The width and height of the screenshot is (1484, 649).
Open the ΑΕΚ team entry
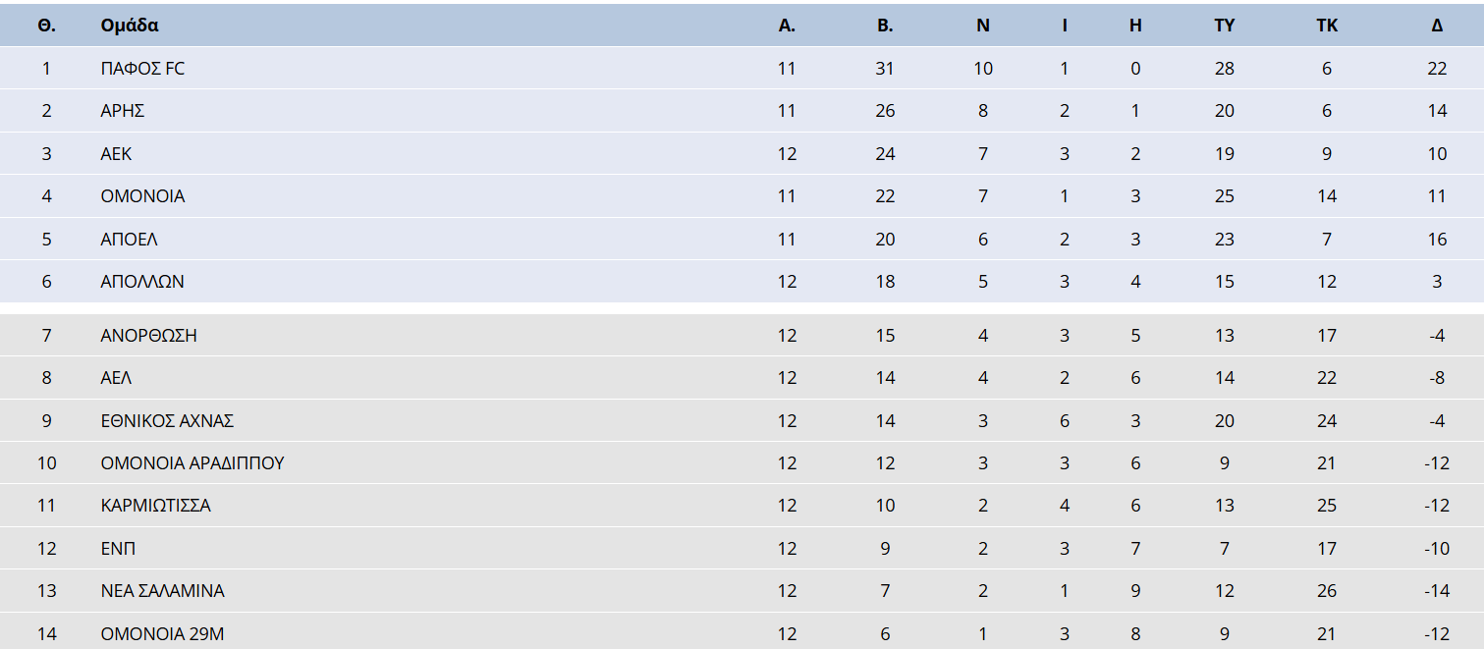pos(116,154)
